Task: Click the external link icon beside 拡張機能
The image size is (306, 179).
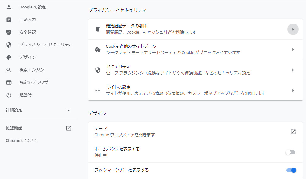Action: (69, 128)
